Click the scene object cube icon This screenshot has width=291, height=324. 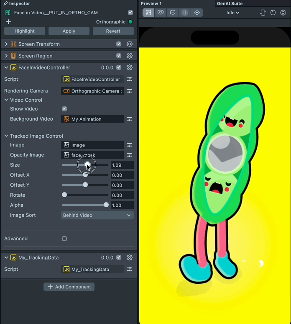coord(8,13)
